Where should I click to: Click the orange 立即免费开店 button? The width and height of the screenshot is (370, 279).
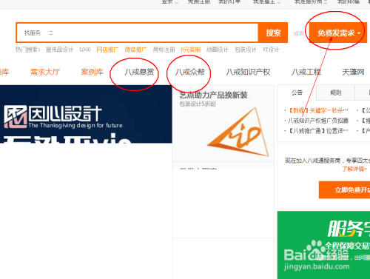(344, 190)
